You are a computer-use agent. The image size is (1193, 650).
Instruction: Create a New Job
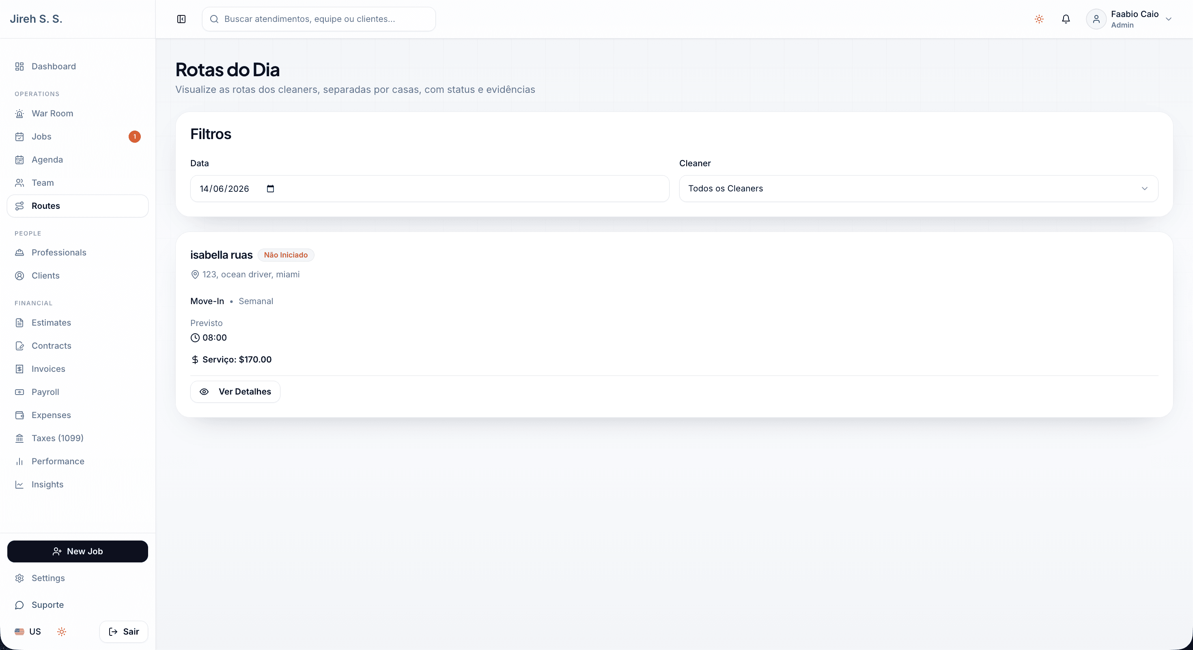(x=78, y=551)
